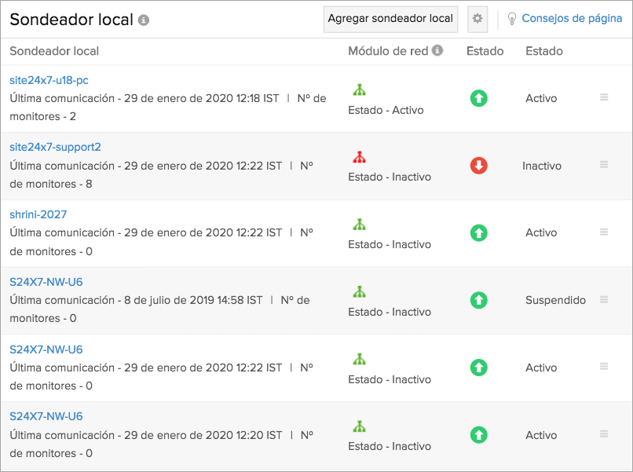This screenshot has width=633, height=472.
Task: Click the info icon beside Sondeador local title
Action: [144, 20]
